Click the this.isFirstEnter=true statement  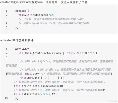tap(36, 15)
